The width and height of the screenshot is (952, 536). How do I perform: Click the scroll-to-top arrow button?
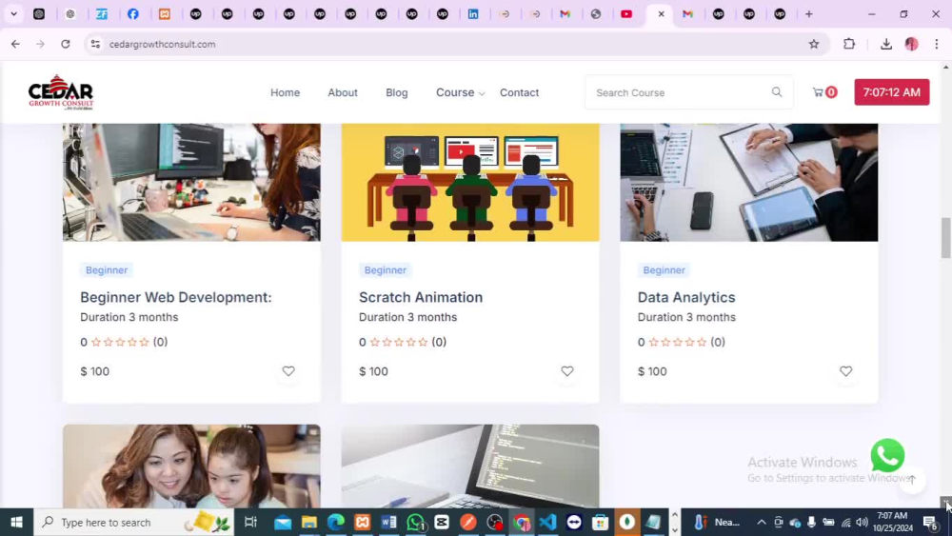pyautogui.click(x=912, y=480)
